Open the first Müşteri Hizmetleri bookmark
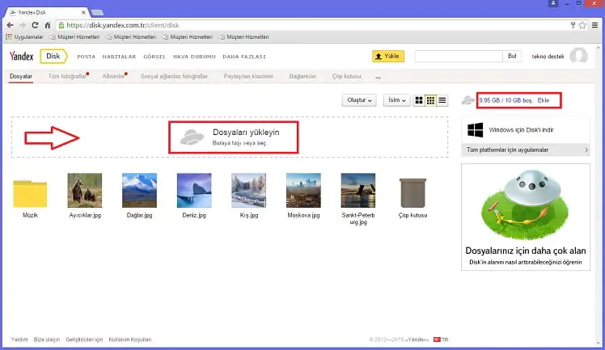 74,37
